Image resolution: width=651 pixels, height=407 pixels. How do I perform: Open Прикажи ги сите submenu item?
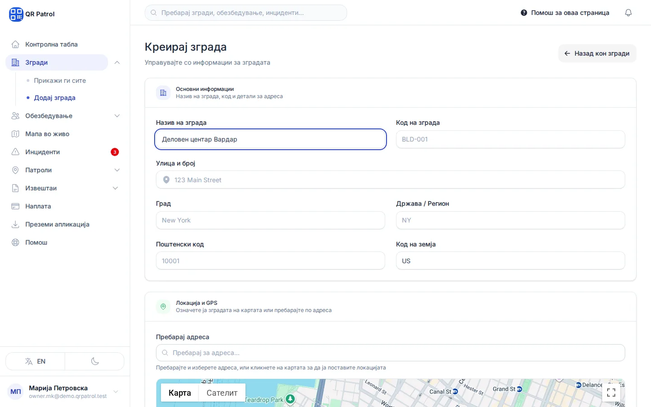(x=60, y=80)
